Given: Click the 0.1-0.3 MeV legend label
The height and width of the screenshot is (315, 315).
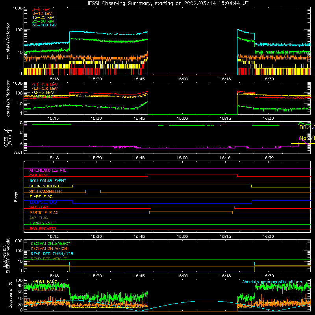Looking at the screenshot, I should pos(45,85).
